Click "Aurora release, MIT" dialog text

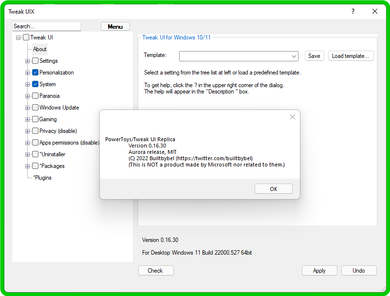[x=152, y=152]
